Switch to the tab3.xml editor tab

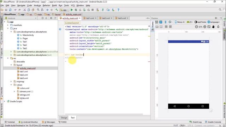click(121, 18)
